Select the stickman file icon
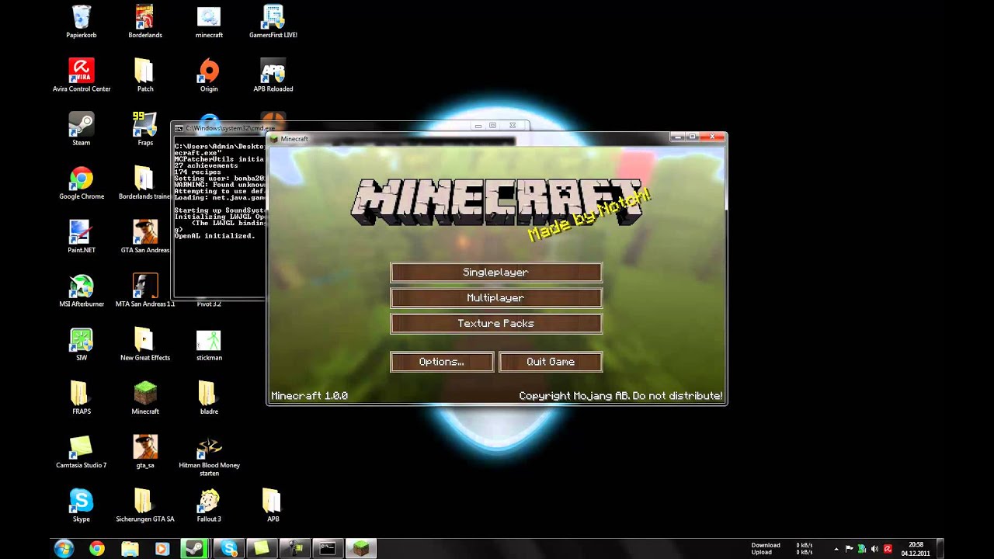 (209, 345)
